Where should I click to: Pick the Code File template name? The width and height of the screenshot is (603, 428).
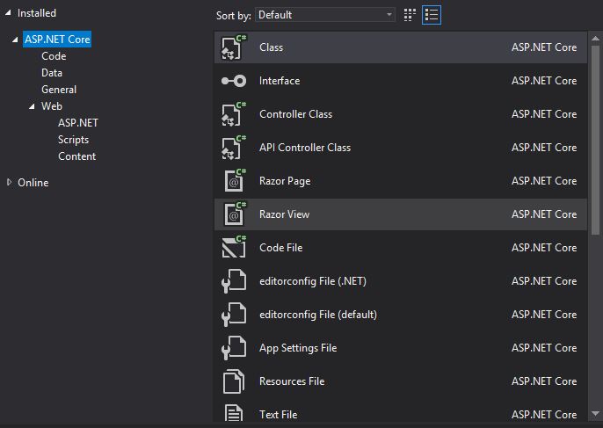pyautogui.click(x=280, y=248)
